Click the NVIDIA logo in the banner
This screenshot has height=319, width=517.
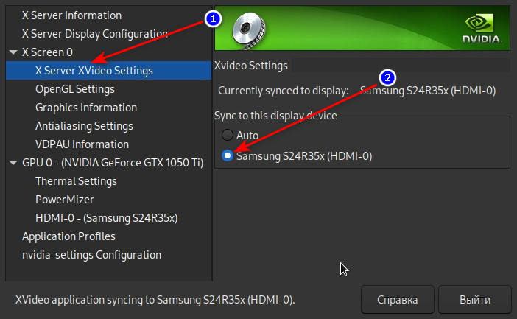(x=481, y=28)
